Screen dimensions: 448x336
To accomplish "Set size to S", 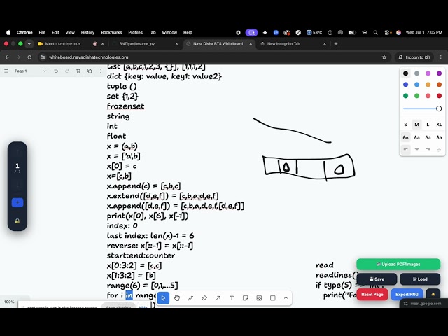I will coord(405,125).
